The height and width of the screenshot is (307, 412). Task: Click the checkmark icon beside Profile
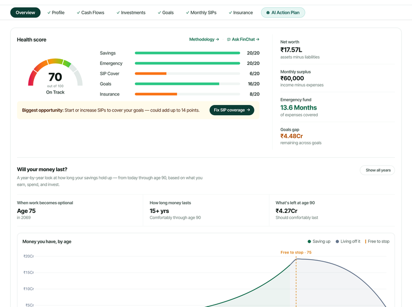click(x=49, y=12)
